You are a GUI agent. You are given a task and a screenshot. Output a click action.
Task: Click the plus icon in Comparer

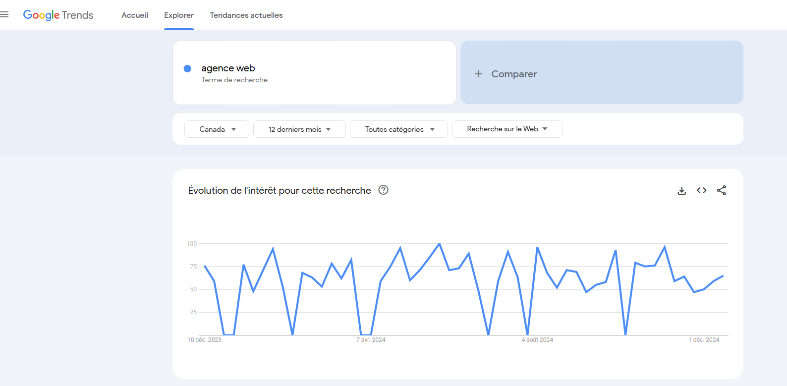point(478,74)
